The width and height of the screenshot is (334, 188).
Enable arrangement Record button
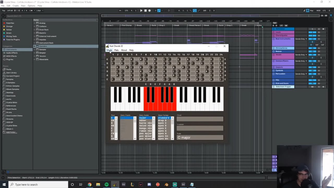pos(150,10)
